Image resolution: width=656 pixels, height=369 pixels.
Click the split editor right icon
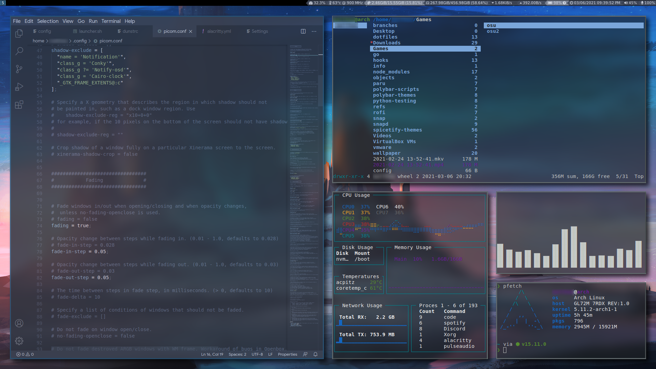303,31
